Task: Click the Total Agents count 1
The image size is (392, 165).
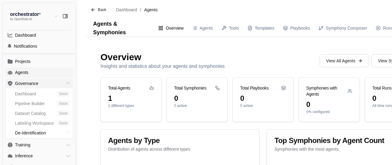Action: (x=110, y=98)
